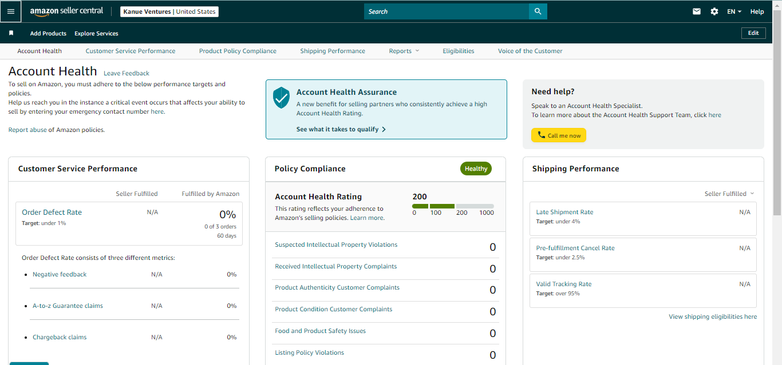The image size is (782, 365).
Task: Click Account Health Support Team 'here' link
Action: (715, 115)
